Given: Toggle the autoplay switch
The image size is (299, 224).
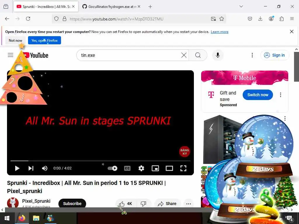Looking at the screenshot, I should pyautogui.click(x=112, y=168).
